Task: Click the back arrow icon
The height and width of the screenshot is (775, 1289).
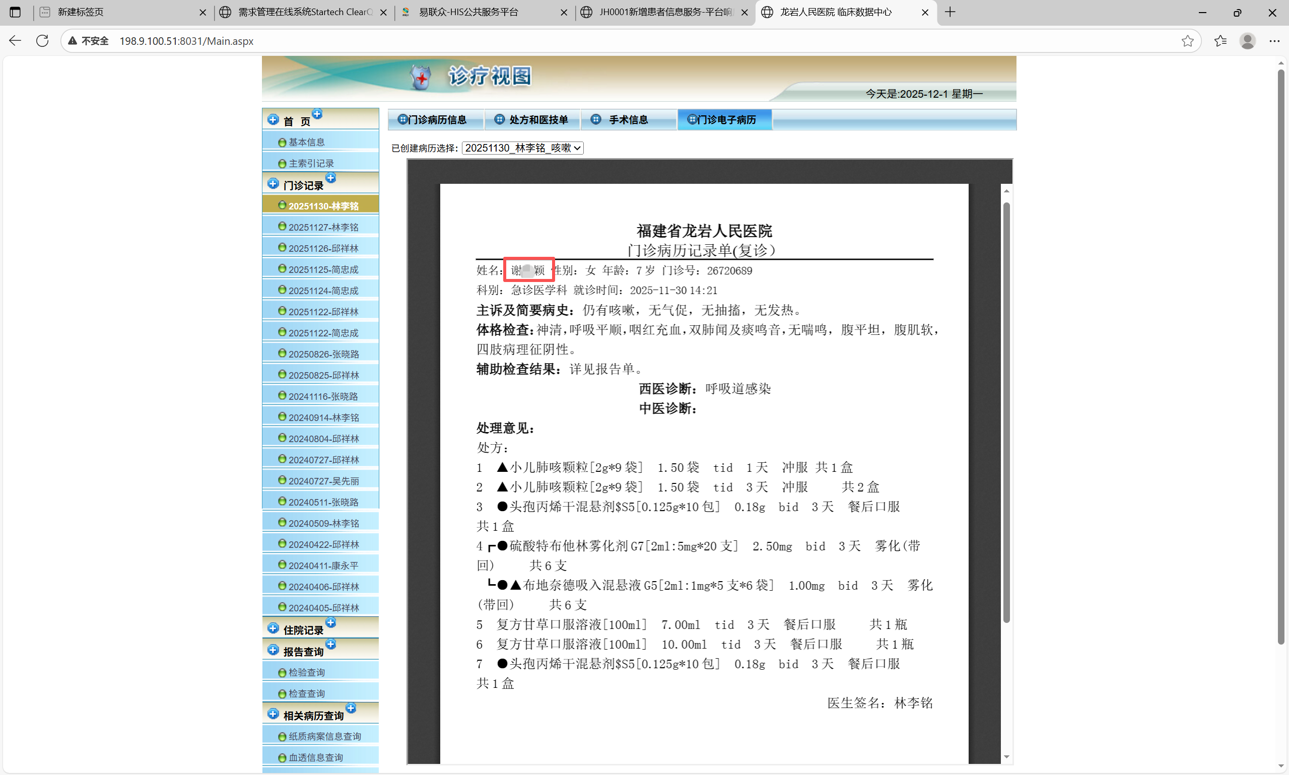Action: point(15,41)
